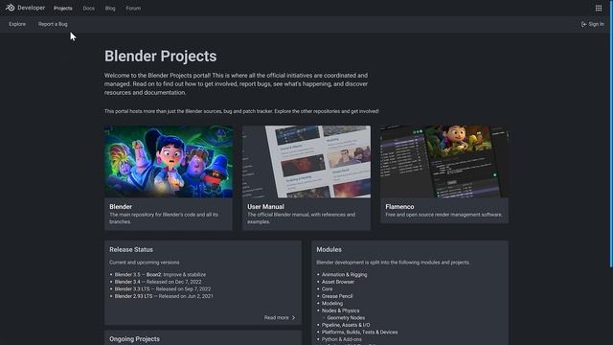613x345 pixels.
Task: Click the User Manual card title
Action: click(265, 207)
